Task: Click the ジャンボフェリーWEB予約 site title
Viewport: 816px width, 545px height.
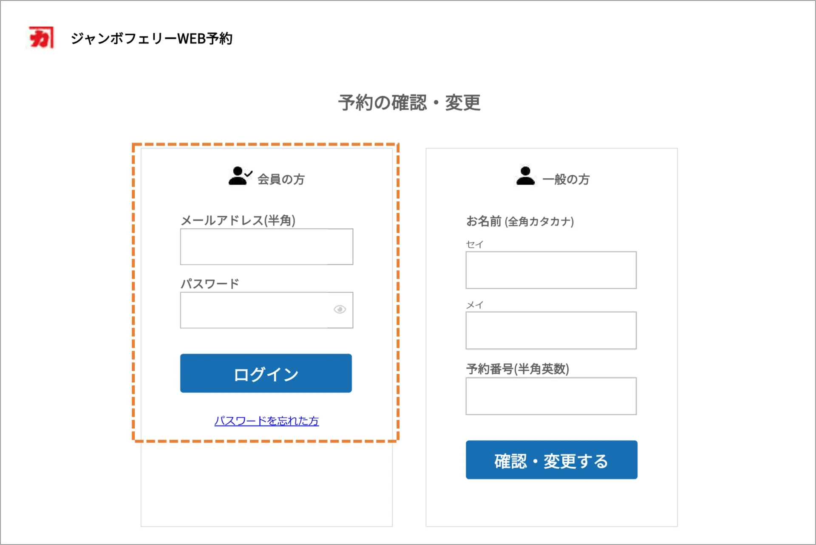Action: 152,39
